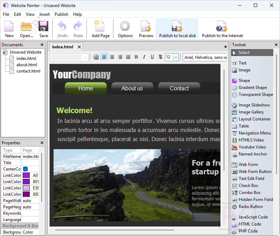
Task: Switch to the index.html tab
Action: pyautogui.click(x=63, y=47)
